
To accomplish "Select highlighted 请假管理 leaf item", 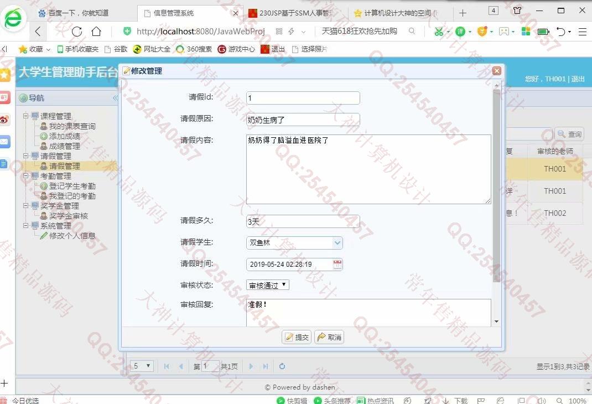I will [65, 166].
